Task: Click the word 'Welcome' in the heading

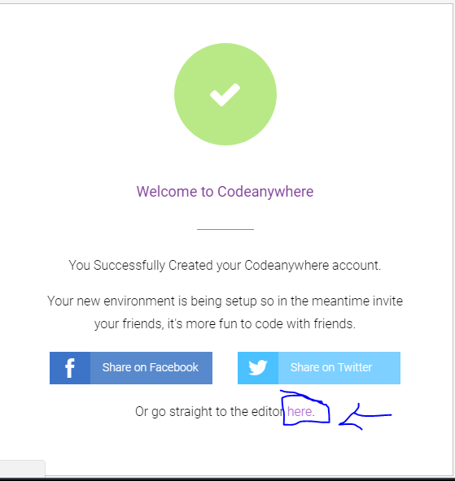Action: (167, 192)
